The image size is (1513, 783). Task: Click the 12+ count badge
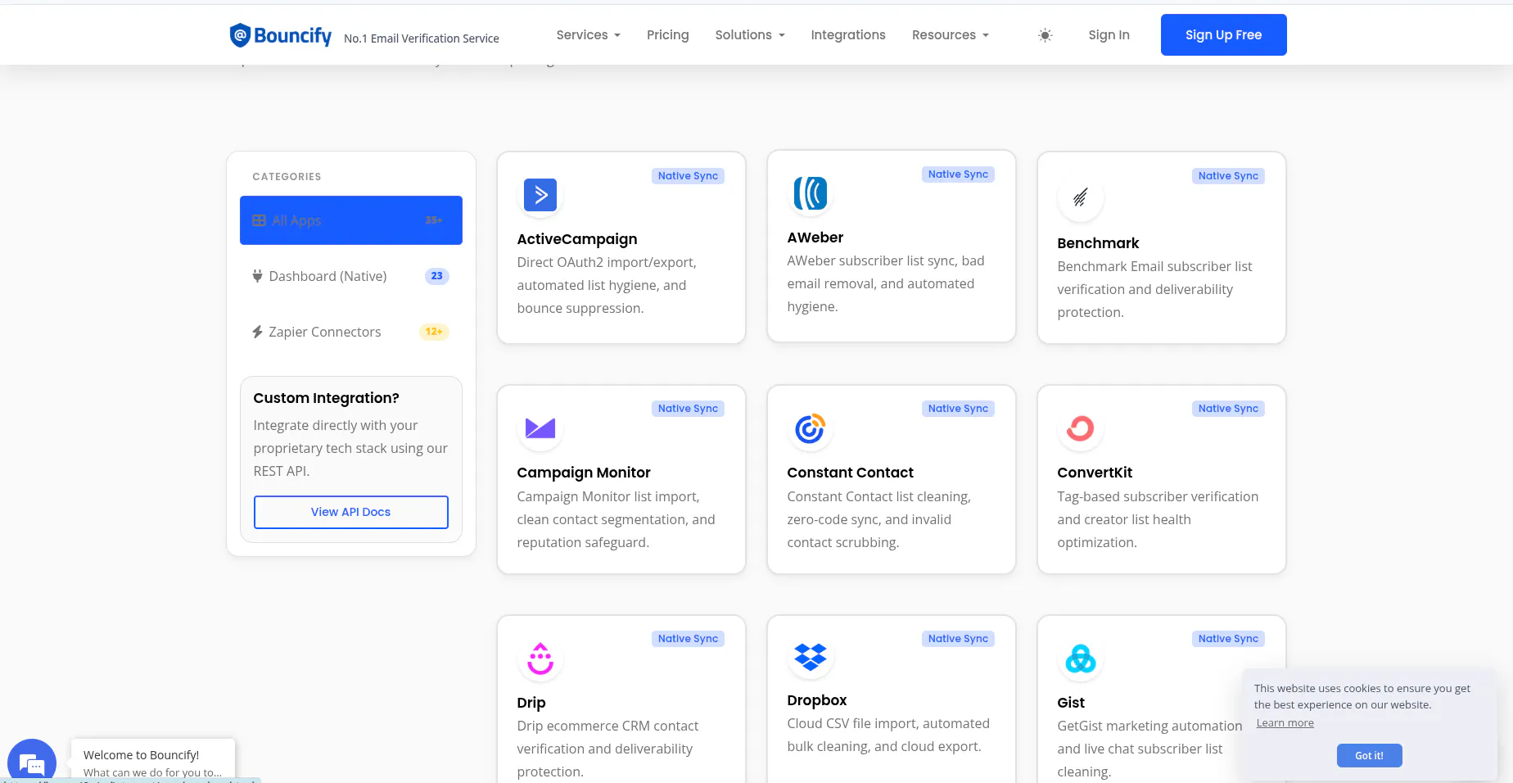pos(434,332)
